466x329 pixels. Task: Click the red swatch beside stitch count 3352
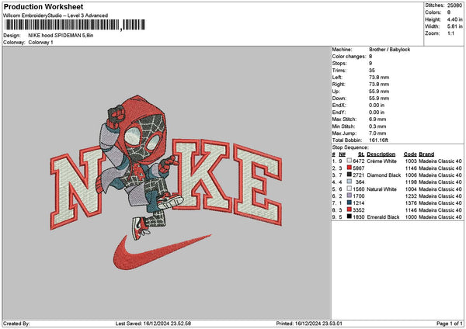[349, 210]
